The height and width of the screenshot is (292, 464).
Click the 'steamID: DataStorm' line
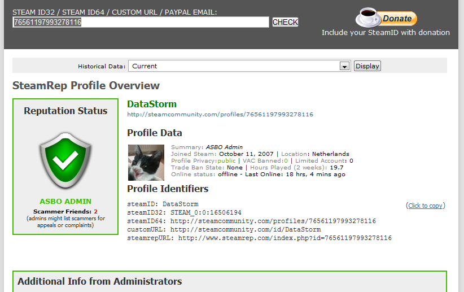pyautogui.click(x=163, y=204)
